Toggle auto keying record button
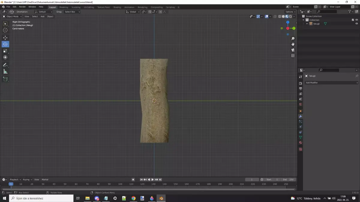The width and height of the screenshot is (360, 202). (x=133, y=180)
